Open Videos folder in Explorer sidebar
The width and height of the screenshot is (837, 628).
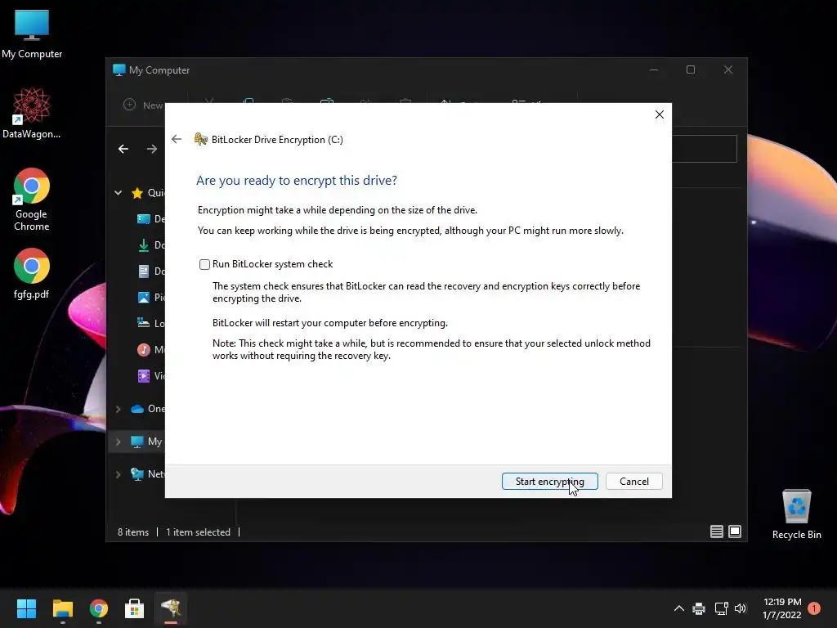pyautogui.click(x=151, y=376)
